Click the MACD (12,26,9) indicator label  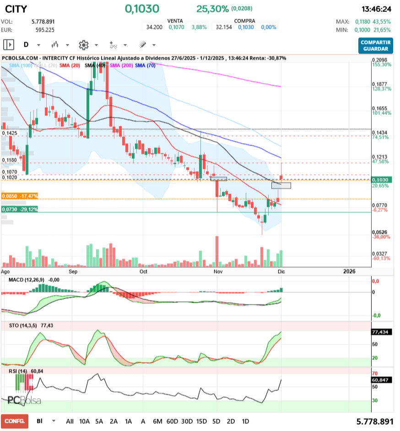(x=27, y=280)
